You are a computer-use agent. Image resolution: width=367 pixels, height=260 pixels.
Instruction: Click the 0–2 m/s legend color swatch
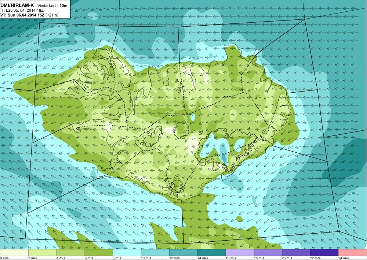coord(14,253)
